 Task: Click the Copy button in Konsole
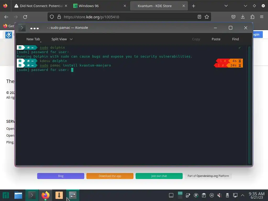[x=196, y=39]
